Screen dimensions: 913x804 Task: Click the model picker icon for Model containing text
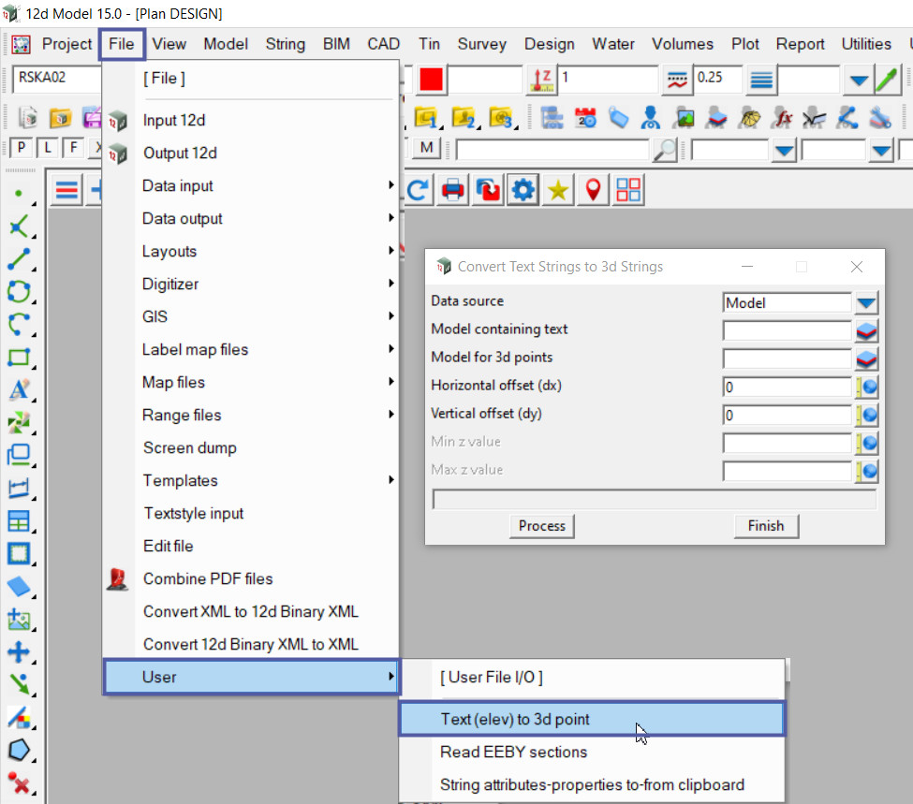[867, 330]
